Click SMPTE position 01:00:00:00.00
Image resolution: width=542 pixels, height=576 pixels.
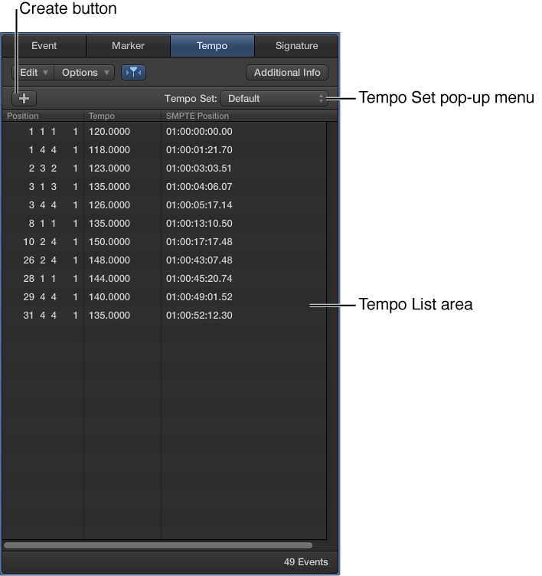coord(199,132)
